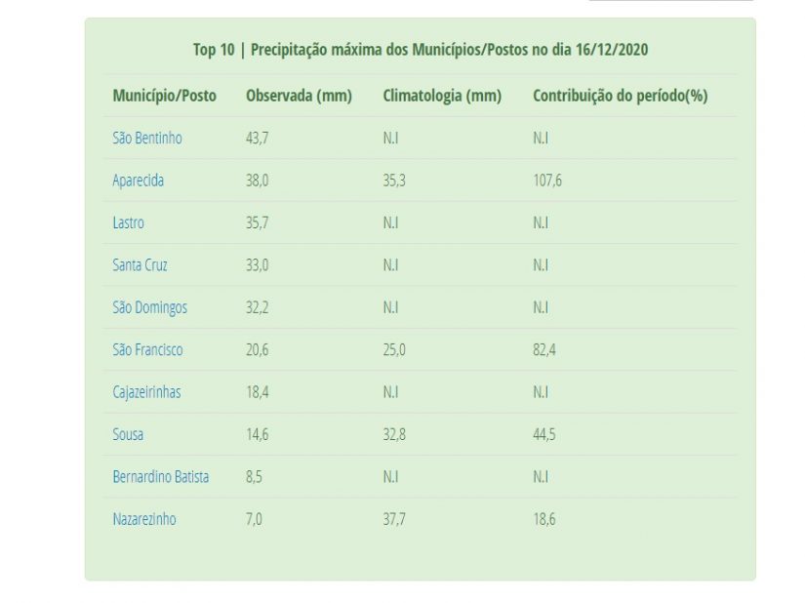Open the Cajazeirinhas link

tap(146, 392)
